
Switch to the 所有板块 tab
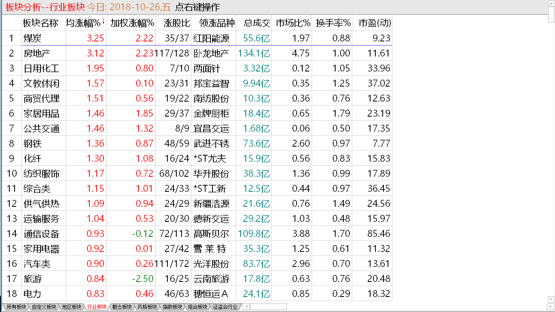(x=16, y=307)
